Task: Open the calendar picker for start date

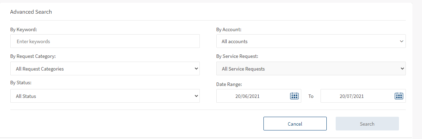Action: coord(294,96)
